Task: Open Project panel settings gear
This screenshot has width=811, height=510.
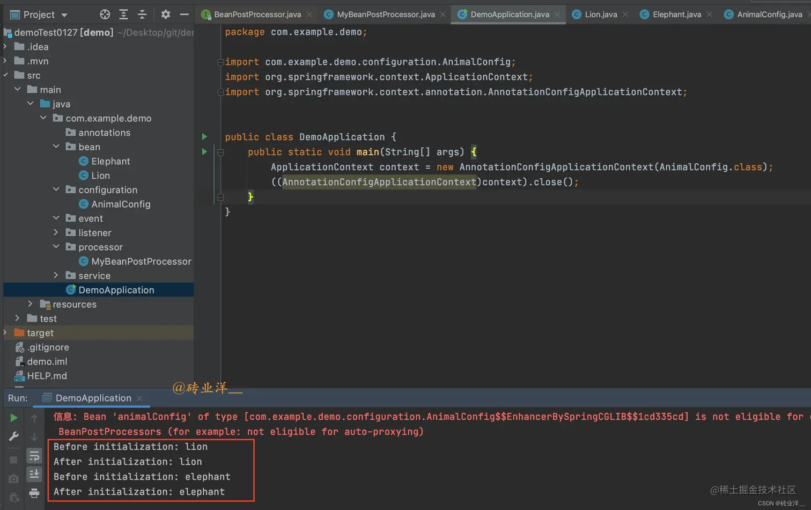Action: click(166, 14)
